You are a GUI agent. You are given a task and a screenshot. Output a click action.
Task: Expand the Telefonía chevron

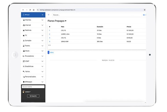pyautogui.click(x=42, y=30)
